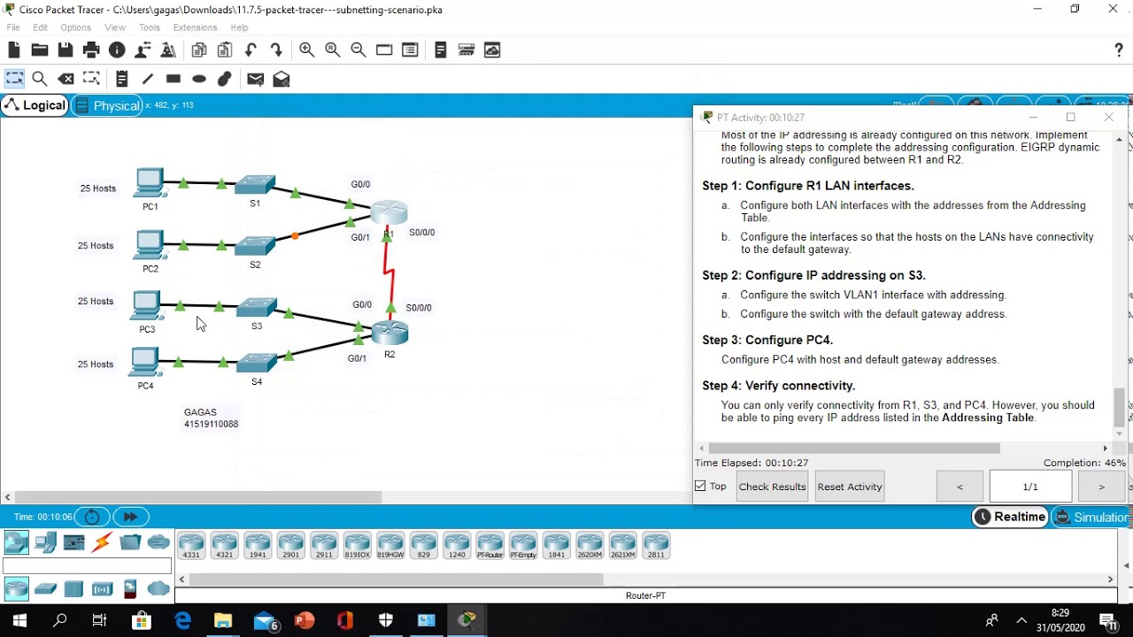Choose the Inspect magnifier tool
This screenshot has width=1133, height=637.
pyautogui.click(x=40, y=79)
